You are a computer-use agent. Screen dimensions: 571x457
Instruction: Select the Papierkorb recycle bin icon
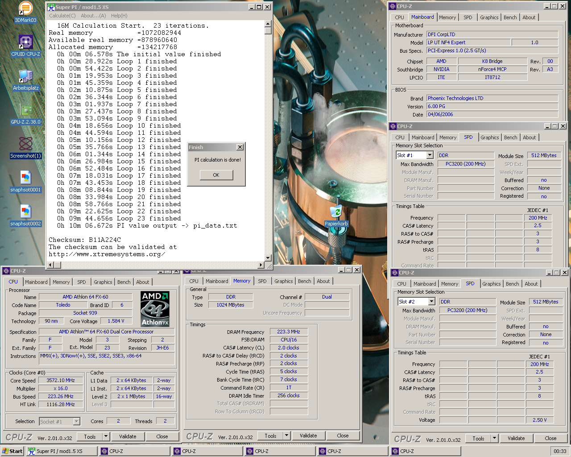coord(336,215)
